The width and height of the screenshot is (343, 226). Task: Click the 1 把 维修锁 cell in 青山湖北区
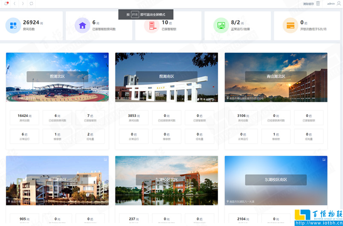[x=276, y=136]
